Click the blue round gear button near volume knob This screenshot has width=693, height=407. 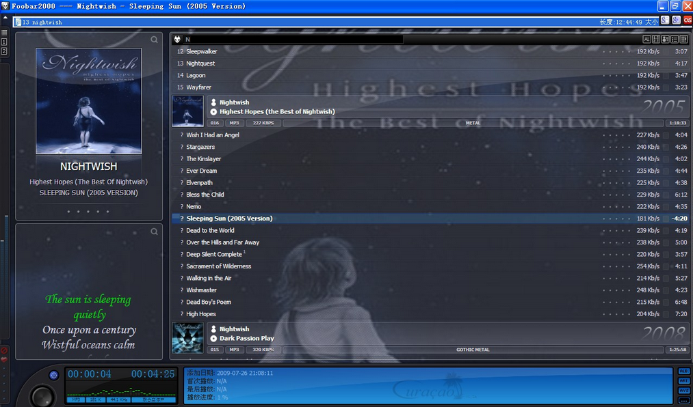pos(54,375)
